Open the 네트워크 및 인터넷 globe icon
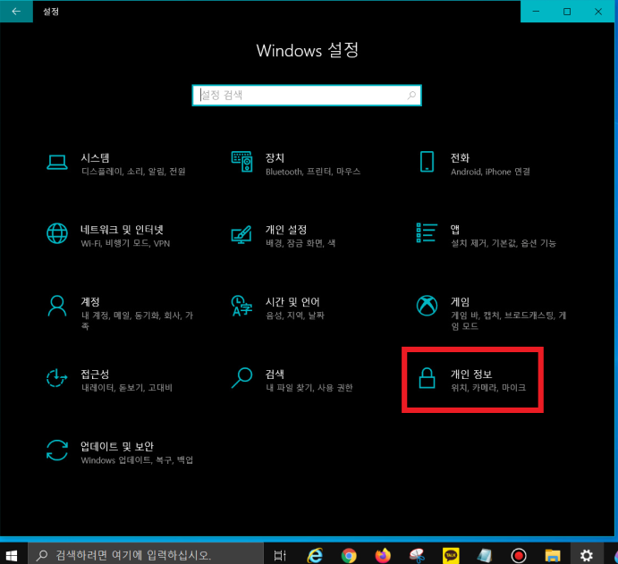This screenshot has height=564, width=618. coord(57,233)
